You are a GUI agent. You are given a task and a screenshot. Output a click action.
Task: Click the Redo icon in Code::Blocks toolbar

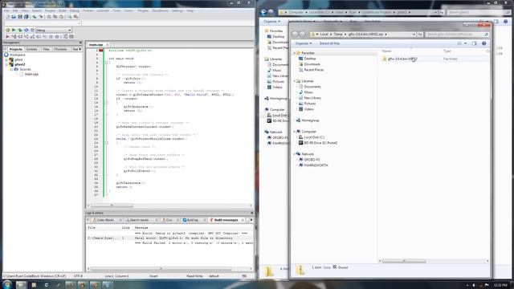(x=41, y=17)
